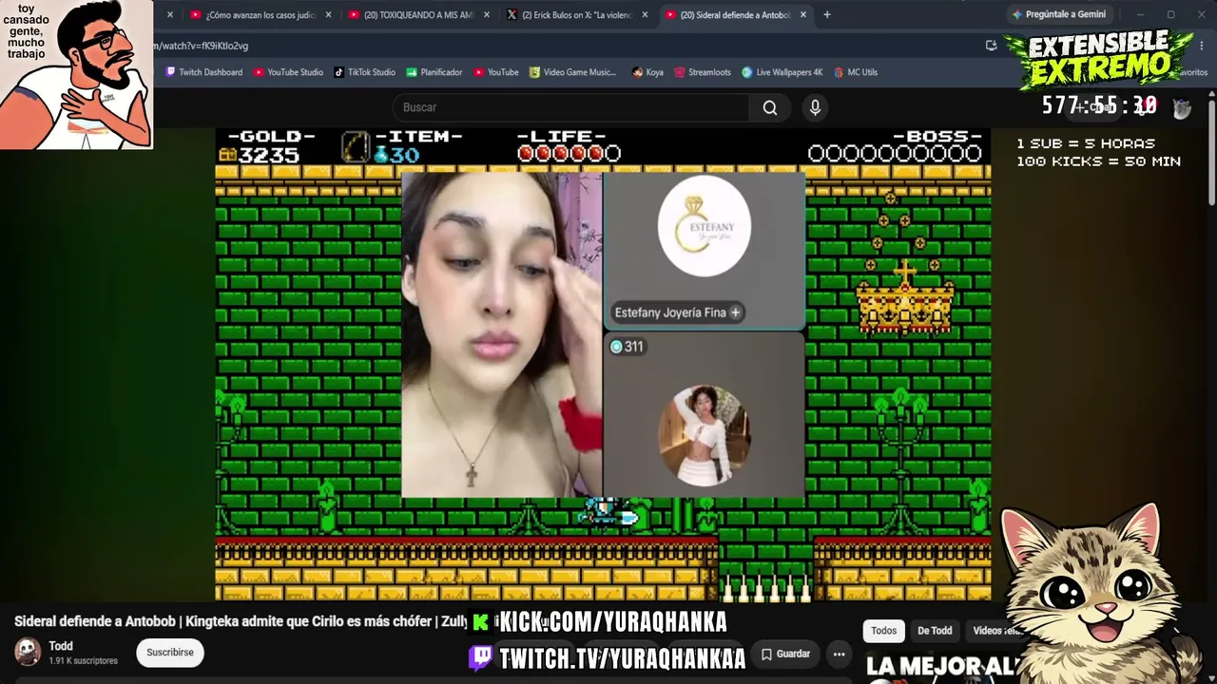Open the Todd channel name link

coord(61,646)
